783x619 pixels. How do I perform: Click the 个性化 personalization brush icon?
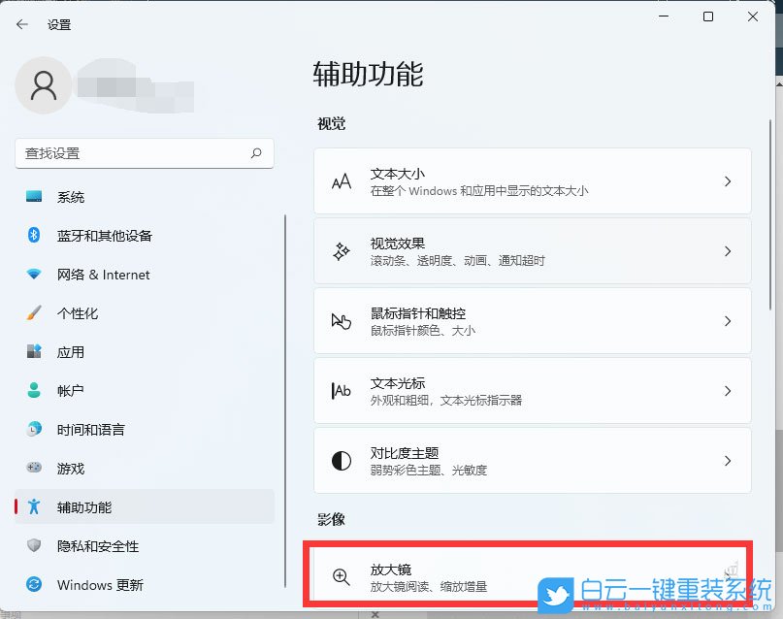[x=35, y=313]
